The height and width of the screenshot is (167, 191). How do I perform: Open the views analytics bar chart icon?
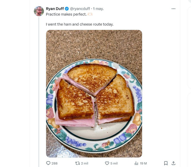(136, 163)
